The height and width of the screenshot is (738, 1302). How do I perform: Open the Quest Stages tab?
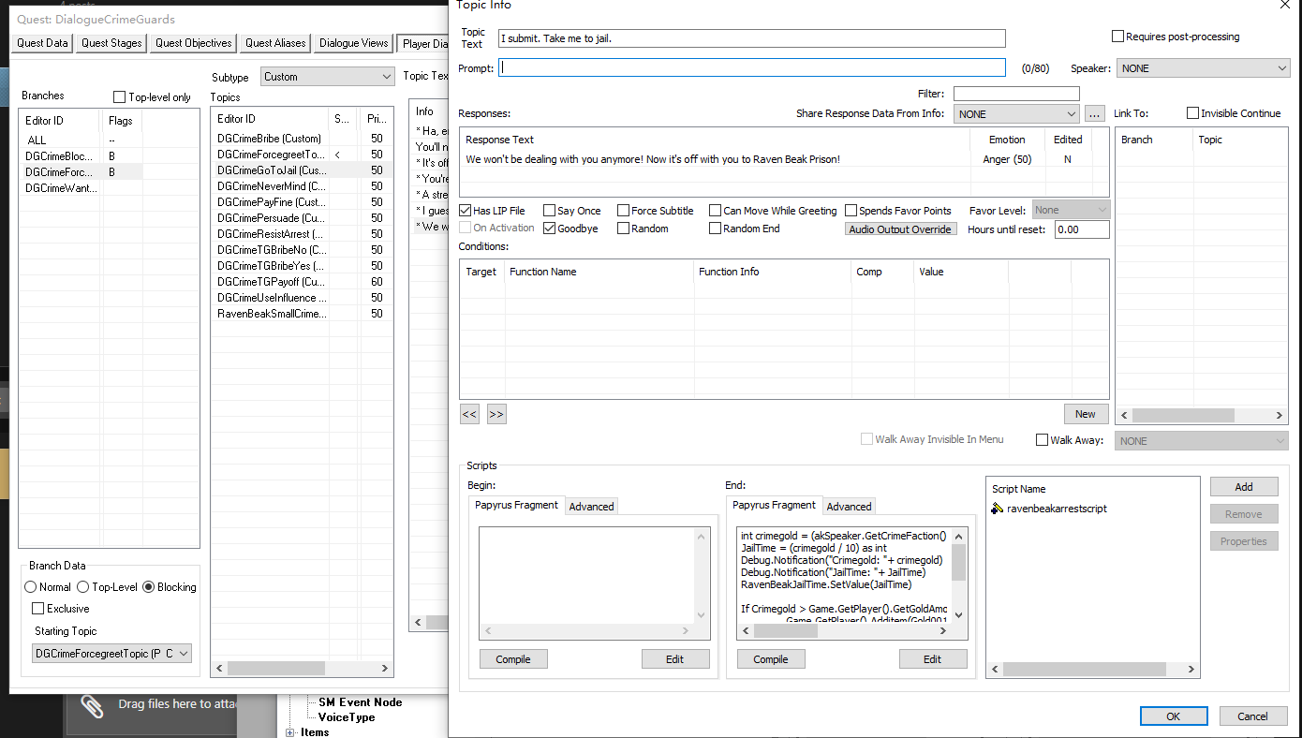(111, 43)
